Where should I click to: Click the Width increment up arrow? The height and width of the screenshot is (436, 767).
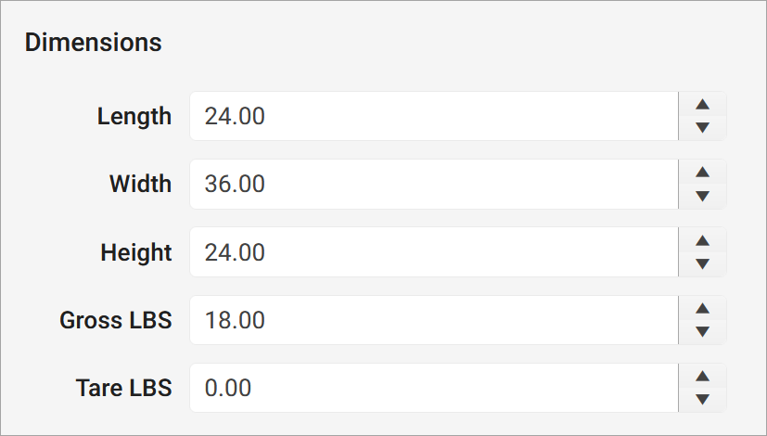click(x=702, y=173)
